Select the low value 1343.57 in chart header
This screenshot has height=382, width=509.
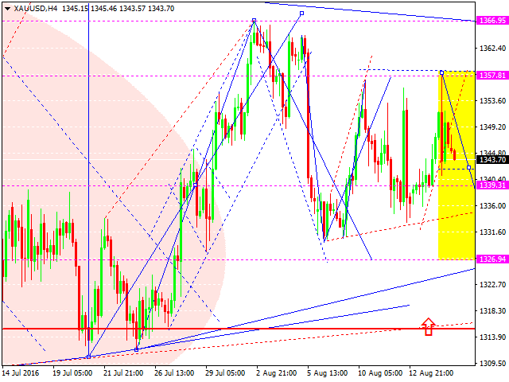click(x=133, y=9)
